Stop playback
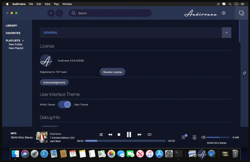250x162 pixels. coord(119,134)
